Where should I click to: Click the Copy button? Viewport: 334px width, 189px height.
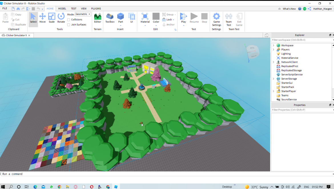(16, 15)
